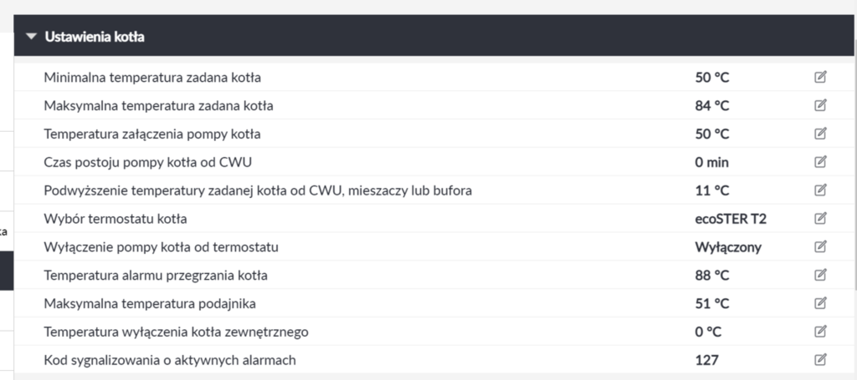
Task: Edit Minimalna temperatura zadana kotła value
Action: (820, 78)
